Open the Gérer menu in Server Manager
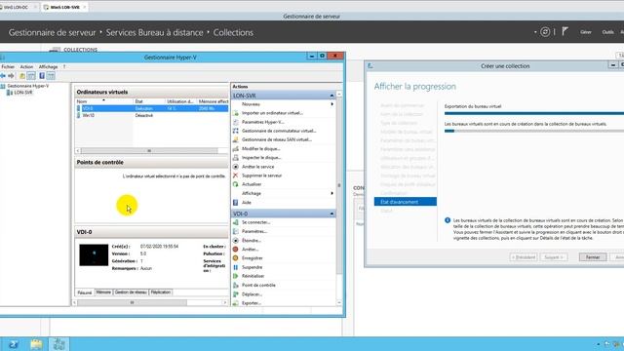Screen dimensions: 624x351 tap(586, 32)
